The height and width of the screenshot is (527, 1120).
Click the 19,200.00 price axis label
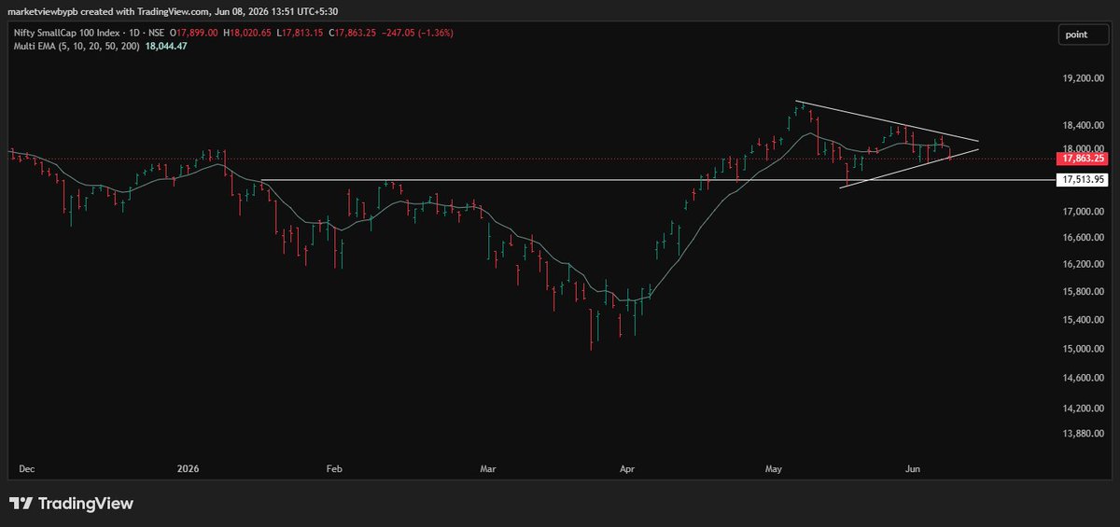[1085, 79]
